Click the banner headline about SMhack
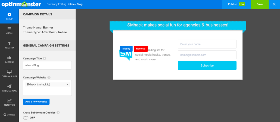Screen dimensions: 280x122 pyautogui.click(x=178, y=25)
